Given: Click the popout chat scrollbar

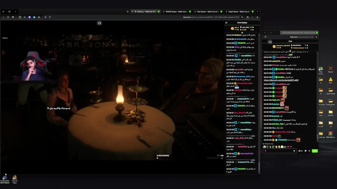Looking at the screenshot, I should pyautogui.click(x=318, y=136).
